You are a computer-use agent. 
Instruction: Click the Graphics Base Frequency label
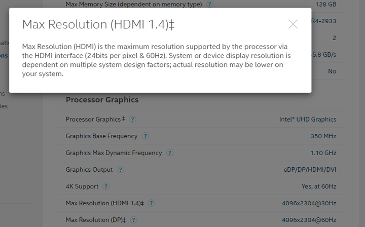tap(101, 136)
